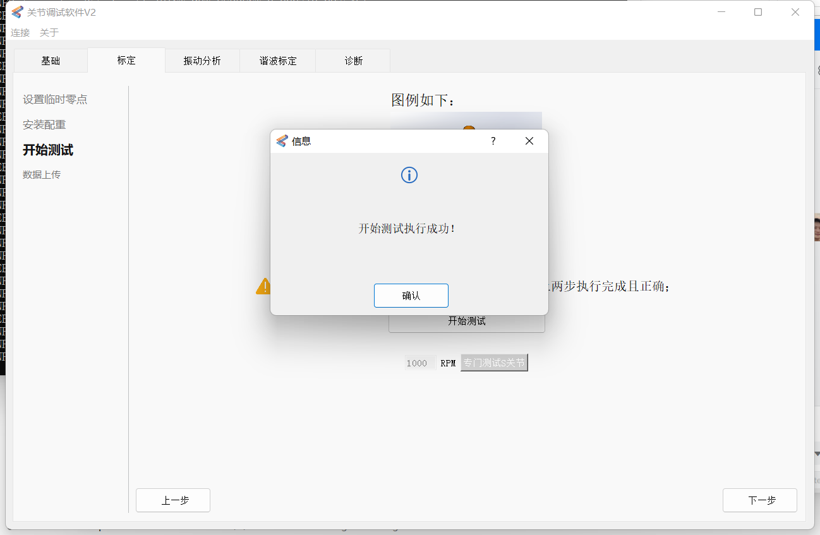The height and width of the screenshot is (535, 820).
Task: Go back with the 上一步 button
Action: (x=173, y=500)
